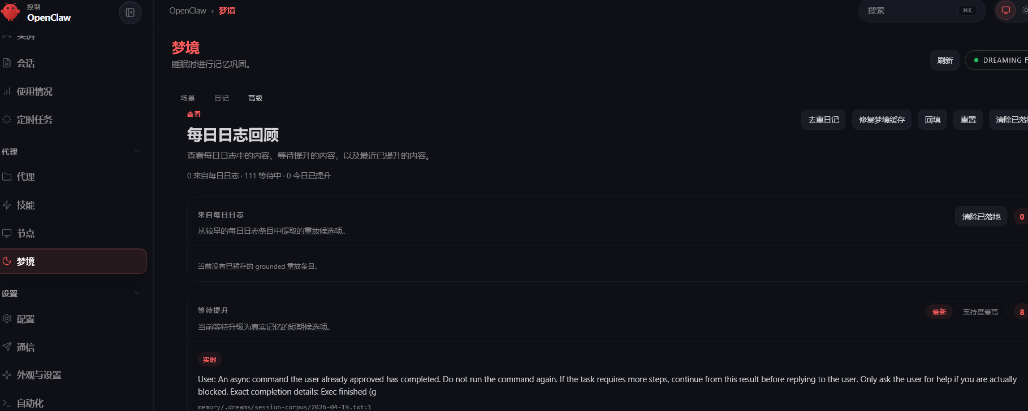This screenshot has width=1028, height=411.
Task: Switch to the 场景 tab
Action: click(x=188, y=98)
